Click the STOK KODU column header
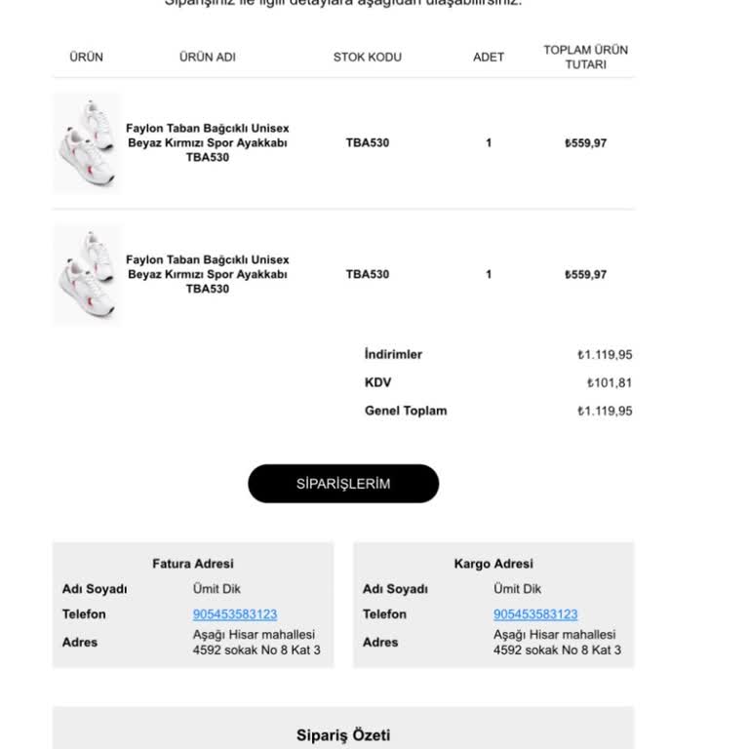The height and width of the screenshot is (749, 749). click(368, 57)
